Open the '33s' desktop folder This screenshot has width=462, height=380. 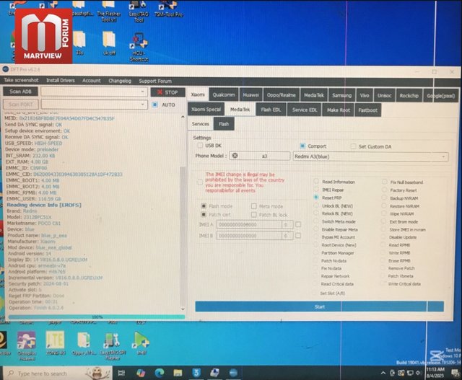[x=79, y=43]
